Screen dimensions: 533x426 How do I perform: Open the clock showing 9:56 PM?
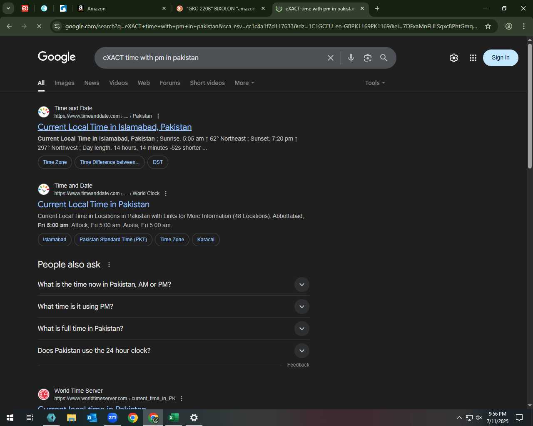pyautogui.click(x=498, y=418)
